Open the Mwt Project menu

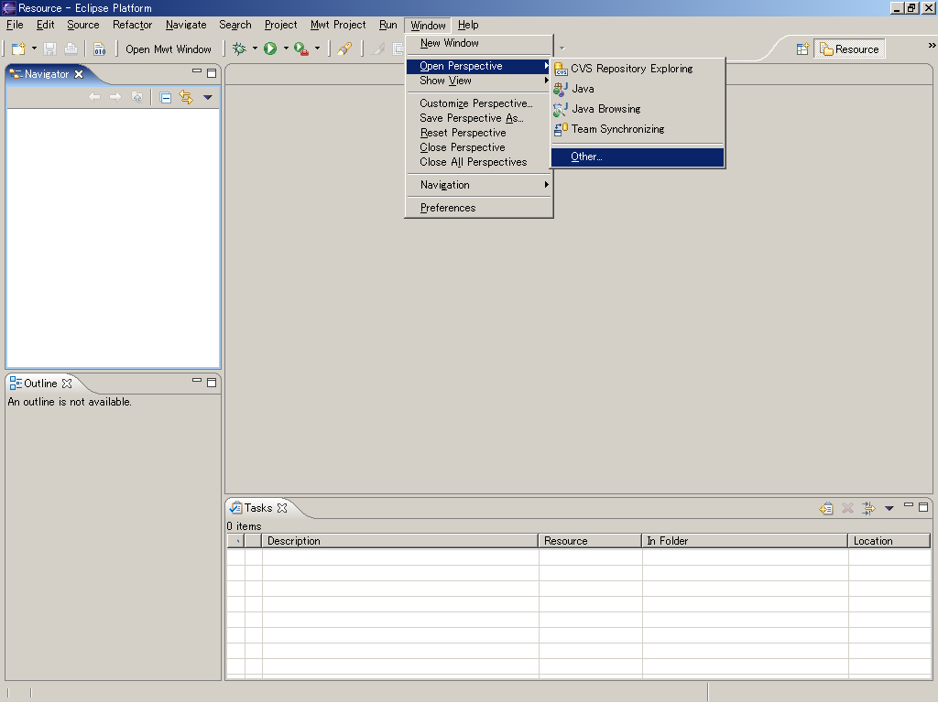(338, 25)
